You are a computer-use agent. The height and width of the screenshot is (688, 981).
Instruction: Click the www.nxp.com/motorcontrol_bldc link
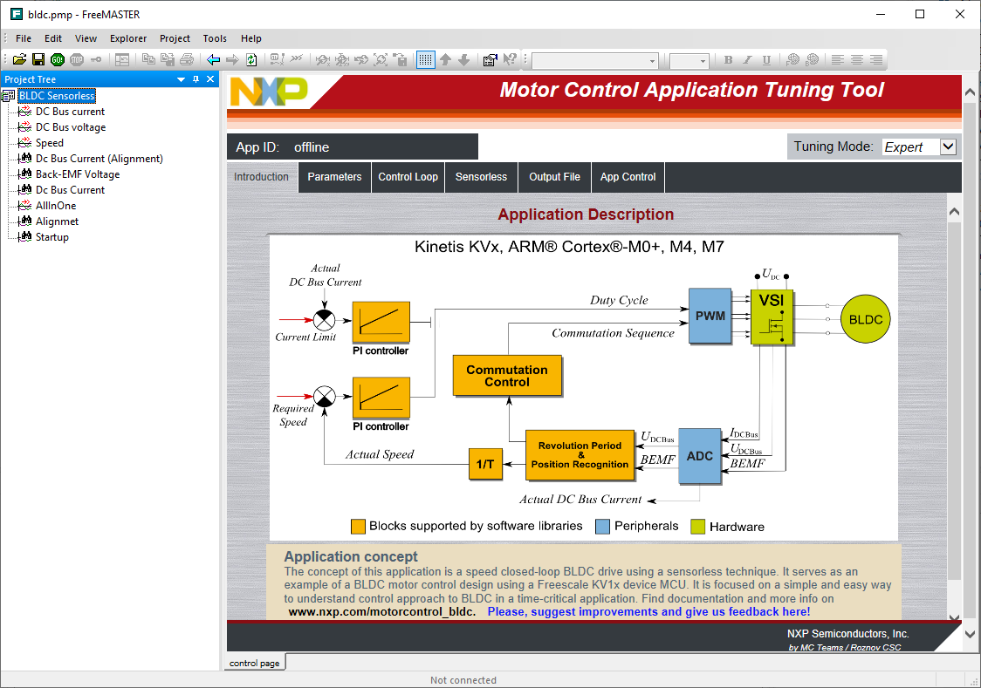[x=381, y=612]
